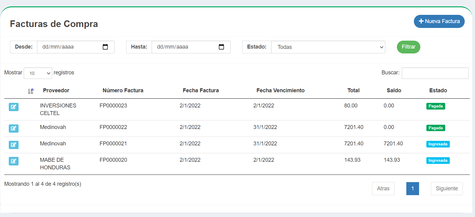This screenshot has height=217, width=475.
Task: Click the sort icon in the table header
Action: [x=31, y=90]
